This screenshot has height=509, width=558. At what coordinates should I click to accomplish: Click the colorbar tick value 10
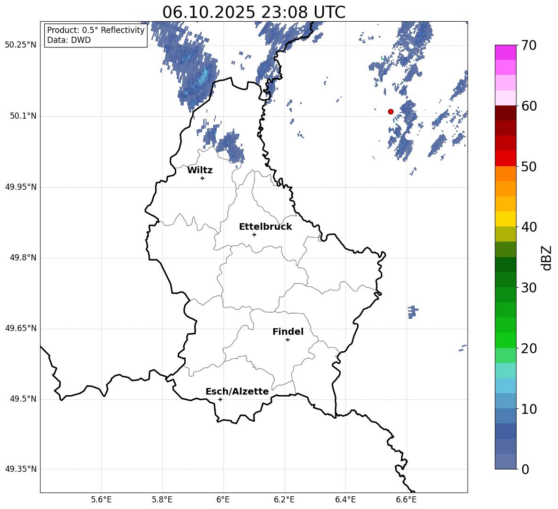pyautogui.click(x=529, y=409)
